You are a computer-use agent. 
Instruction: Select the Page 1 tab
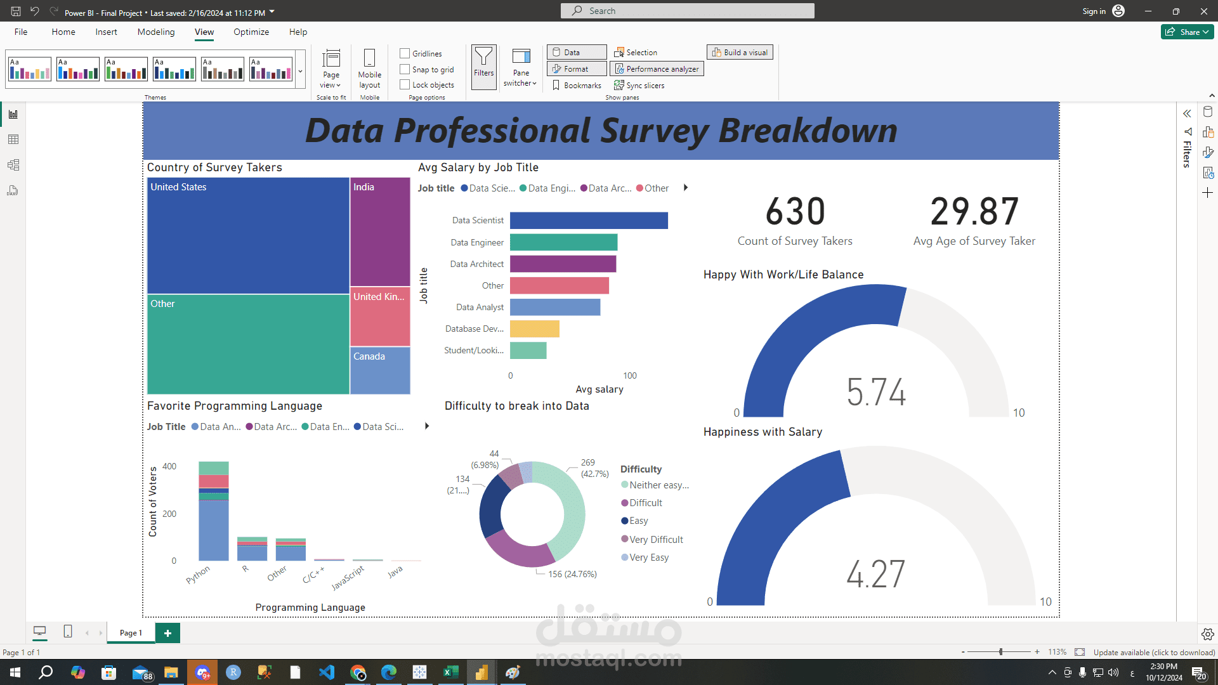(131, 633)
